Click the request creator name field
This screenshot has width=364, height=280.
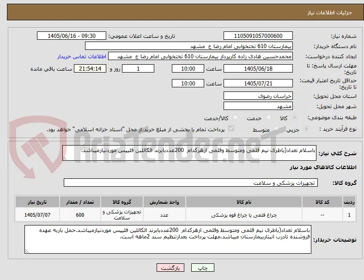click(200, 56)
